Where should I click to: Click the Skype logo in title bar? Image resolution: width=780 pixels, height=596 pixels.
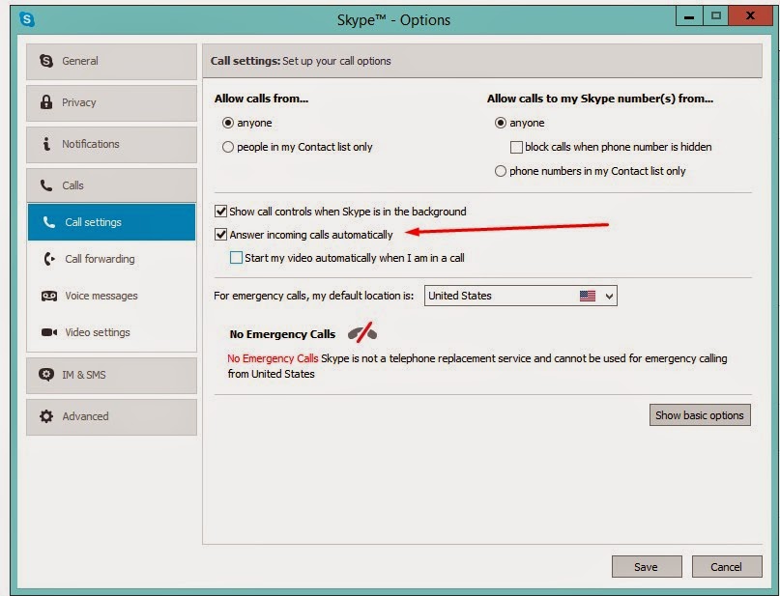pyautogui.click(x=27, y=19)
